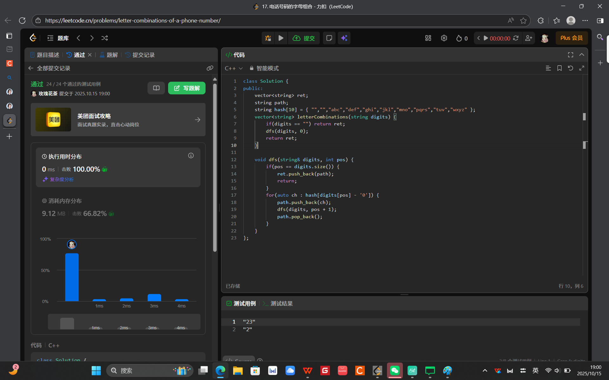Bookmark the code with the bookmark icon
This screenshot has height=380, width=609.
pos(559,68)
